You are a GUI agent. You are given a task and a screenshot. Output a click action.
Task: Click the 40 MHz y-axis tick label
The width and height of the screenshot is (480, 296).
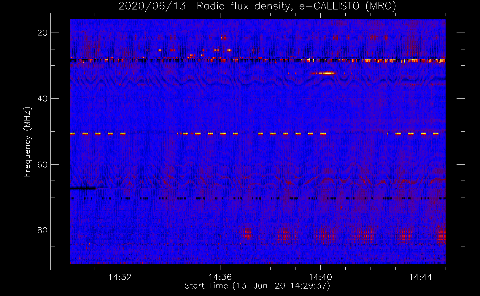click(x=42, y=99)
